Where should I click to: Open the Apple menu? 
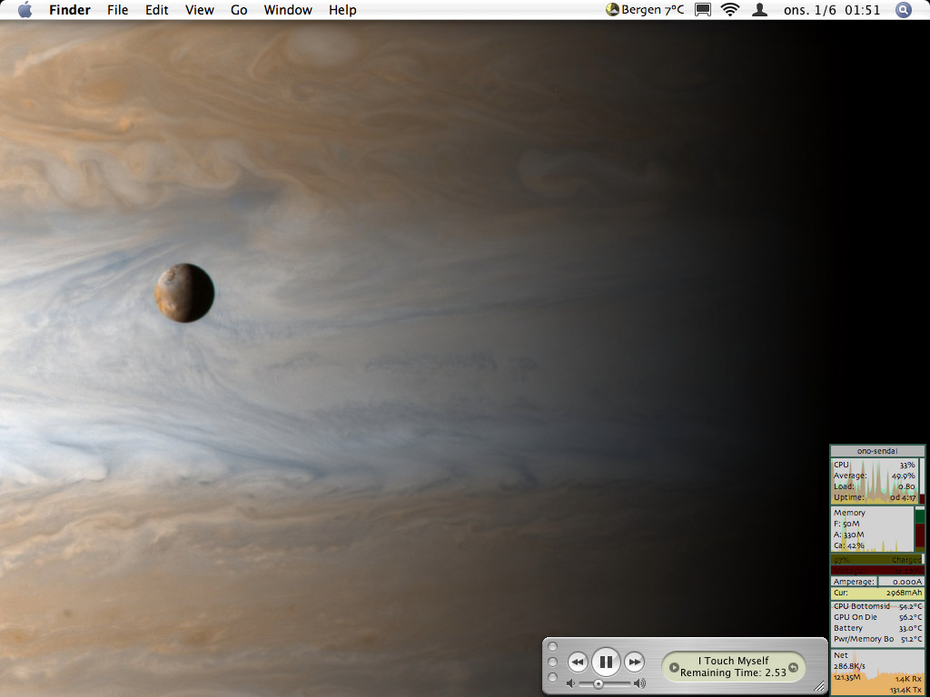[25, 9]
